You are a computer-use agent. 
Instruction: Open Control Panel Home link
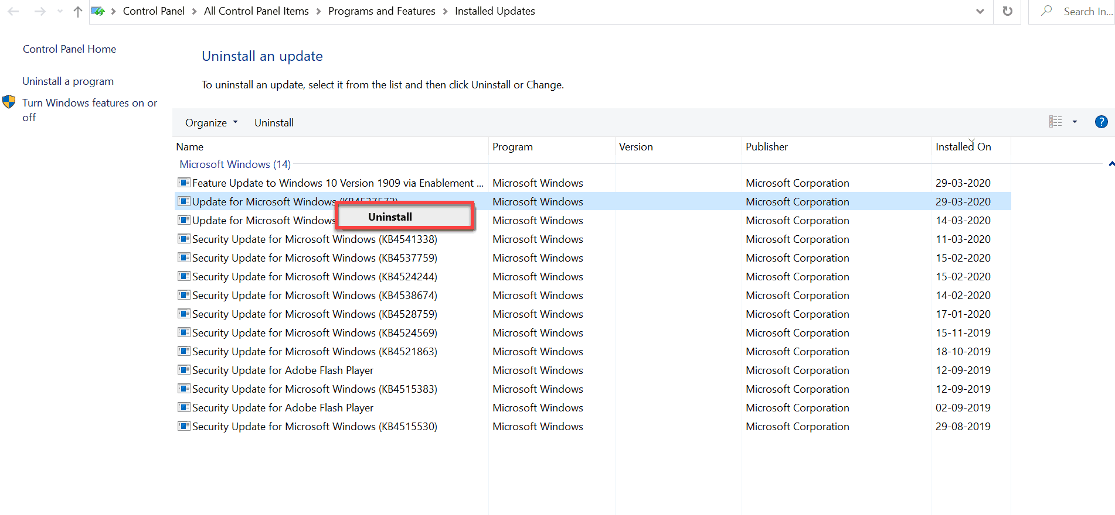coord(69,49)
